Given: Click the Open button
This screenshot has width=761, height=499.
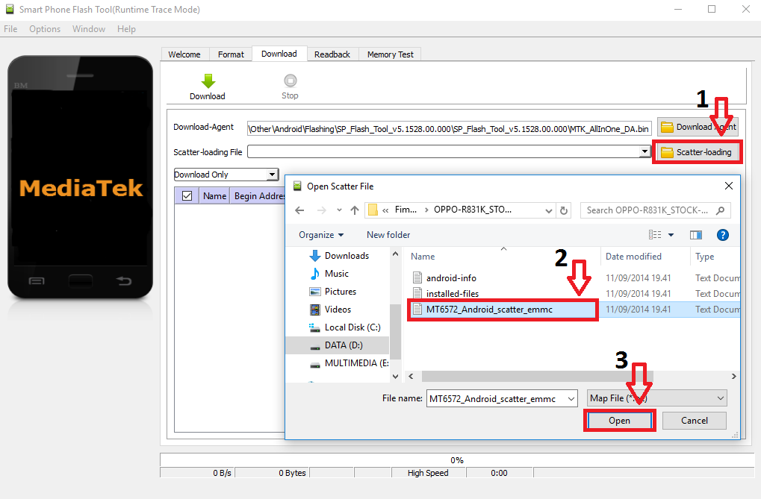Looking at the screenshot, I should (619, 420).
